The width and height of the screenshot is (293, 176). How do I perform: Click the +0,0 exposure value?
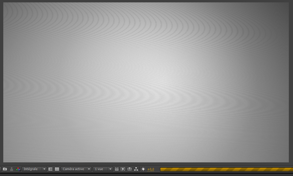[x=151, y=169]
